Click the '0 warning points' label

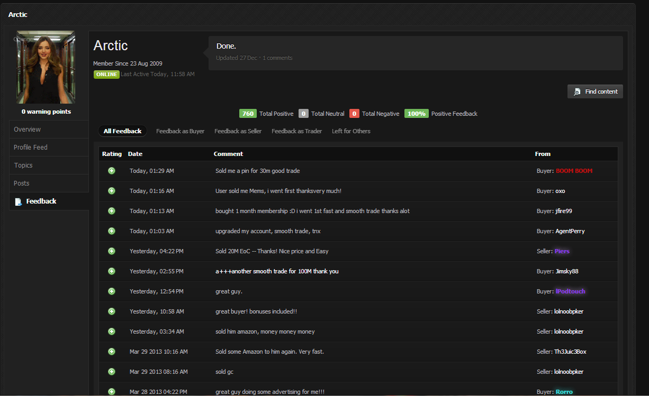click(x=46, y=112)
